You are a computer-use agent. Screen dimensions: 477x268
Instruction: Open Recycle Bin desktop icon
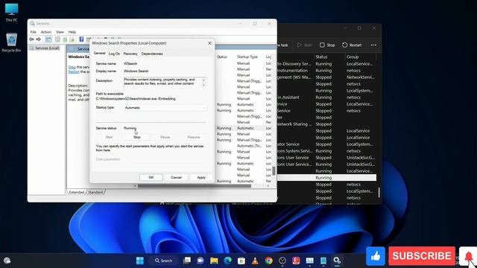click(12, 42)
